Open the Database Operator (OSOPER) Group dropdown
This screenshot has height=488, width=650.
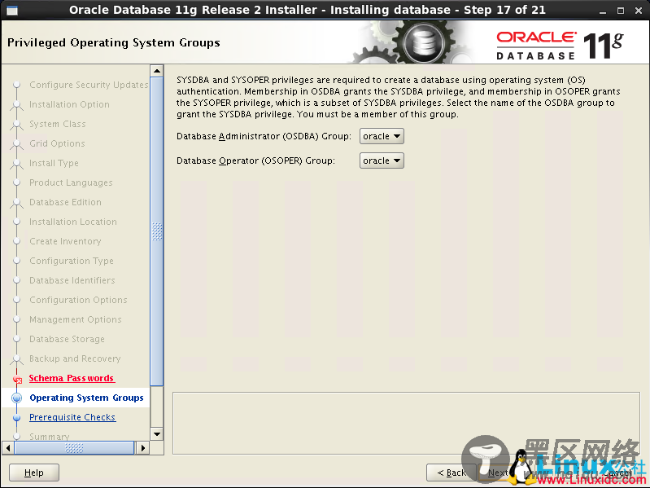382,160
